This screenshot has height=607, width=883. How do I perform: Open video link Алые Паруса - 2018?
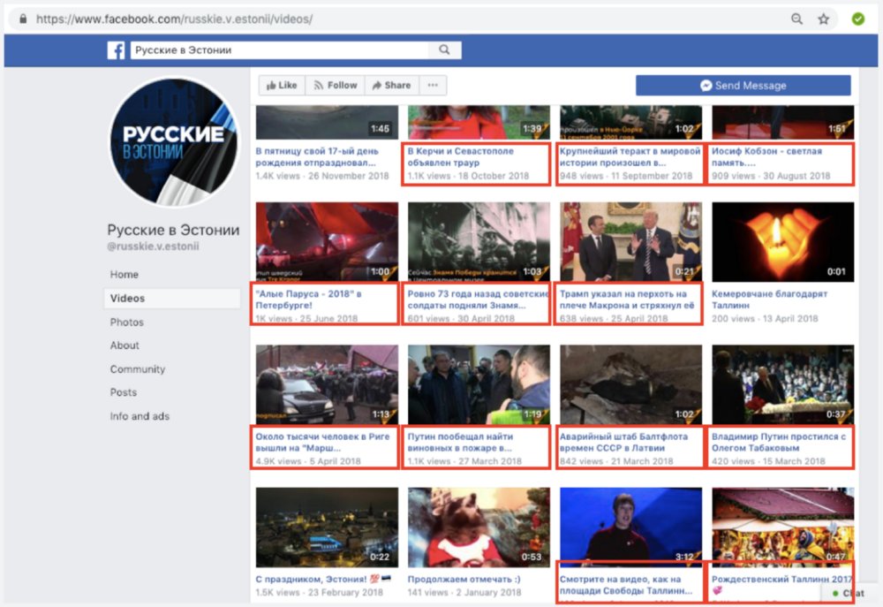coord(308,300)
